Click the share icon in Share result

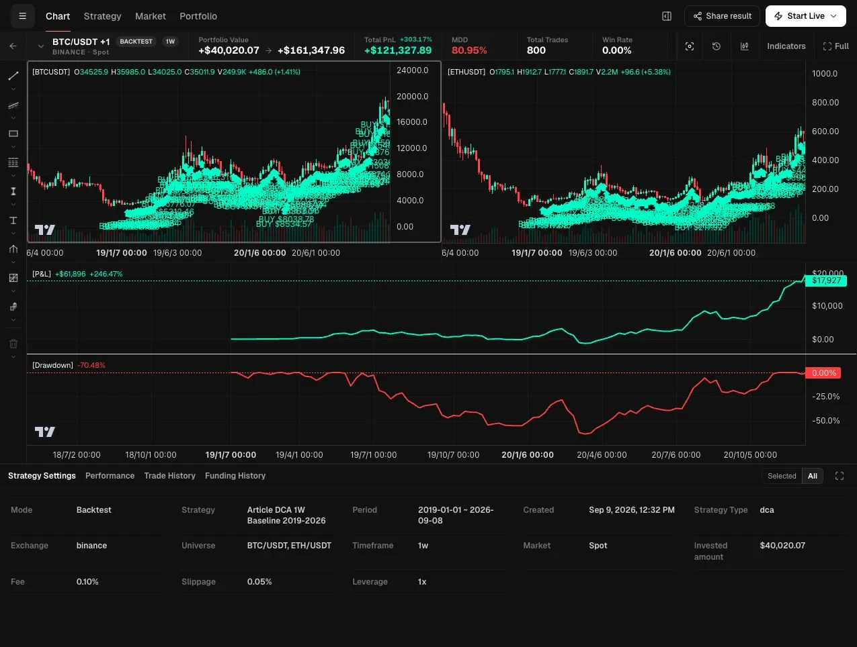(x=698, y=16)
